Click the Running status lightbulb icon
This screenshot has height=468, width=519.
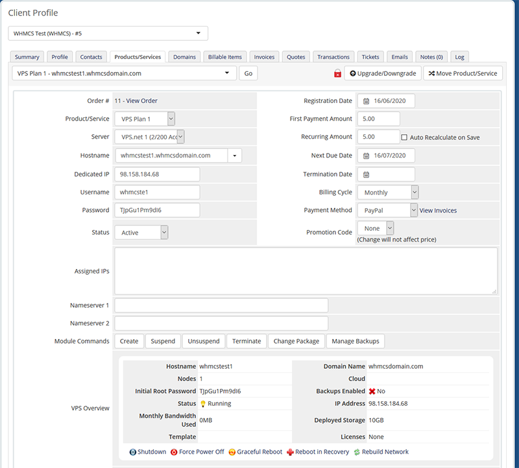click(x=203, y=404)
